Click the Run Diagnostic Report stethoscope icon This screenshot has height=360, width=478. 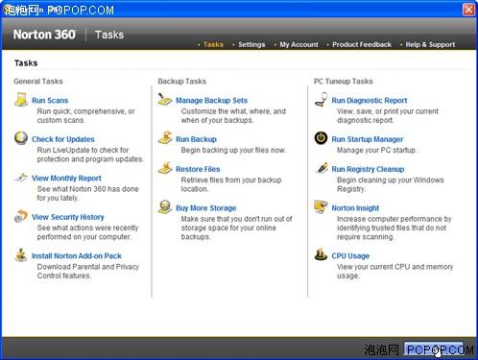pos(321,100)
